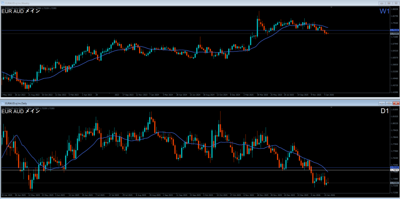Viewport: 400px width, 199px height.
Task: Select the D1 timeframe label
Action: point(384,111)
